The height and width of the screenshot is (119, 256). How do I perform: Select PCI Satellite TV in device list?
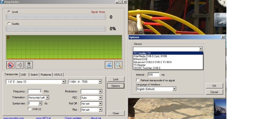pos(168,53)
